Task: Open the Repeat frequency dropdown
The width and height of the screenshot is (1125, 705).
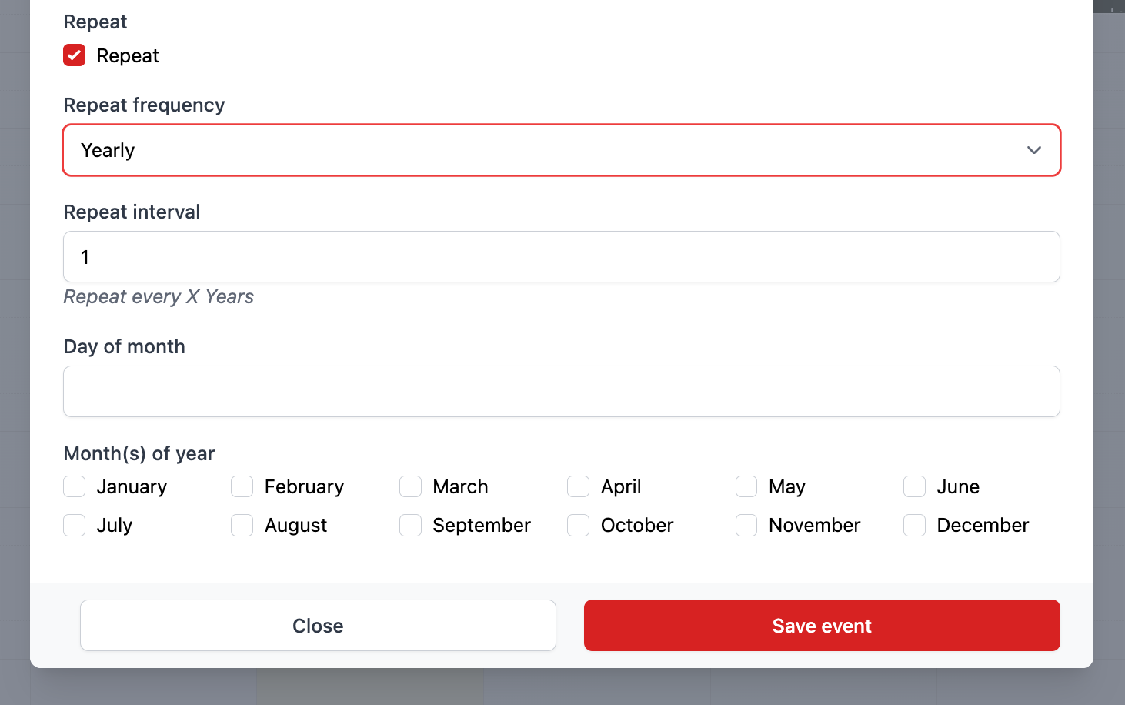Action: [x=561, y=150]
